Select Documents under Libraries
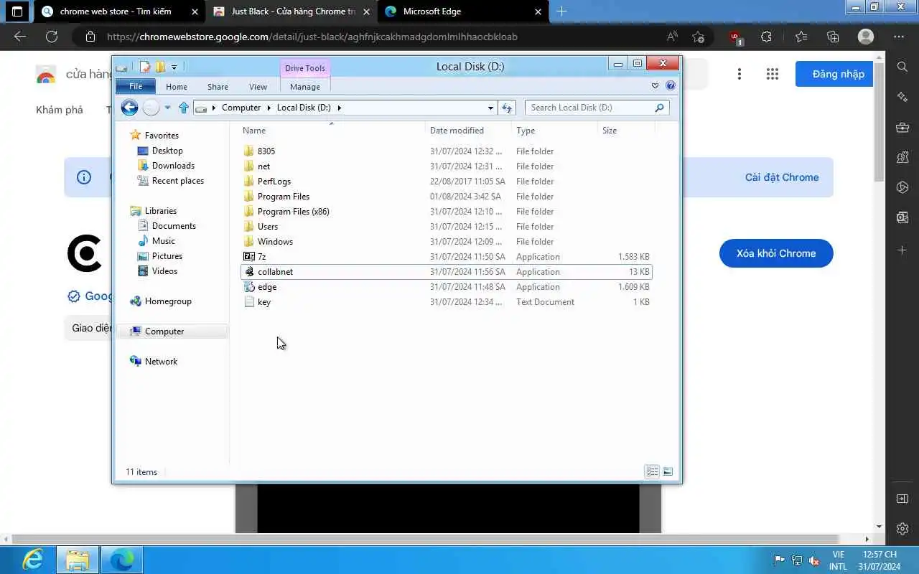This screenshot has height=574, width=919. pyautogui.click(x=174, y=226)
